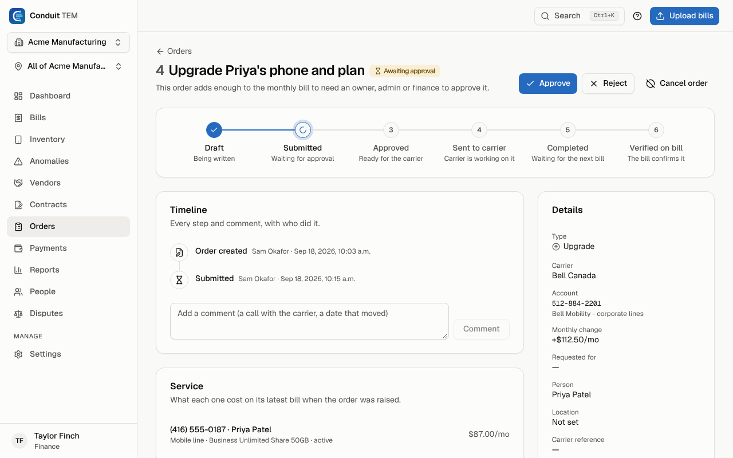Click the People icon in sidebar
733x458 pixels.
coord(18,292)
